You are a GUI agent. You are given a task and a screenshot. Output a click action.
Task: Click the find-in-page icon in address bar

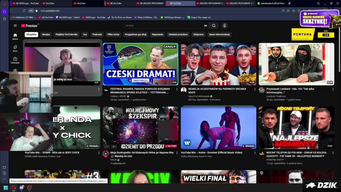tap(283, 11)
